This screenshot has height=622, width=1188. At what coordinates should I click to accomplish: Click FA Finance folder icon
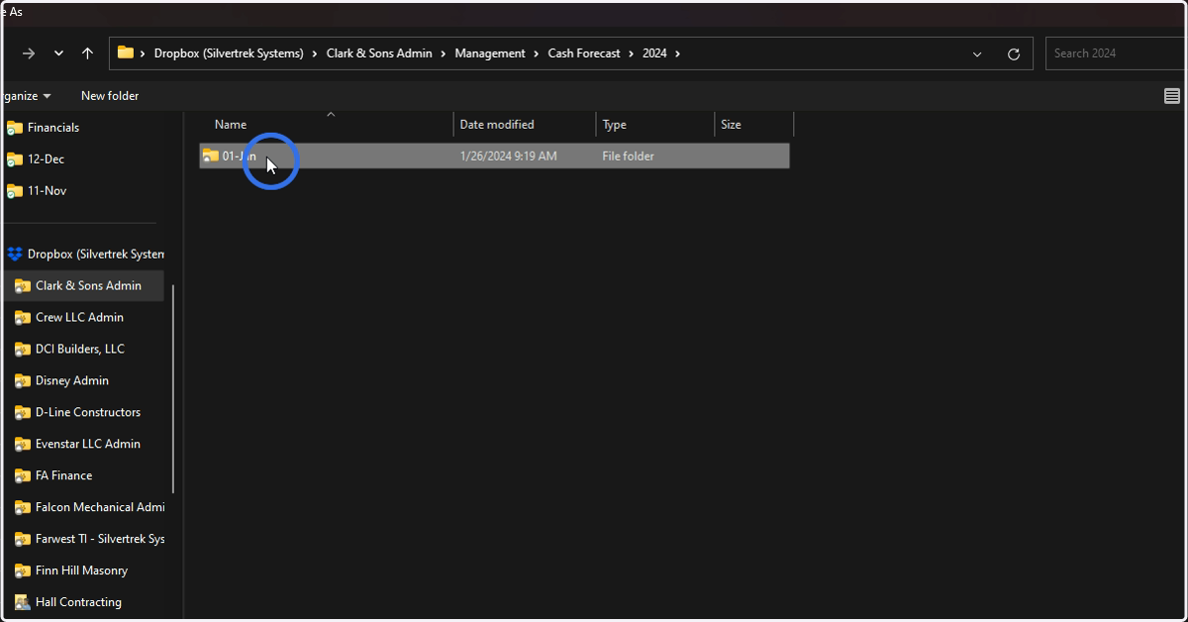tap(23, 476)
